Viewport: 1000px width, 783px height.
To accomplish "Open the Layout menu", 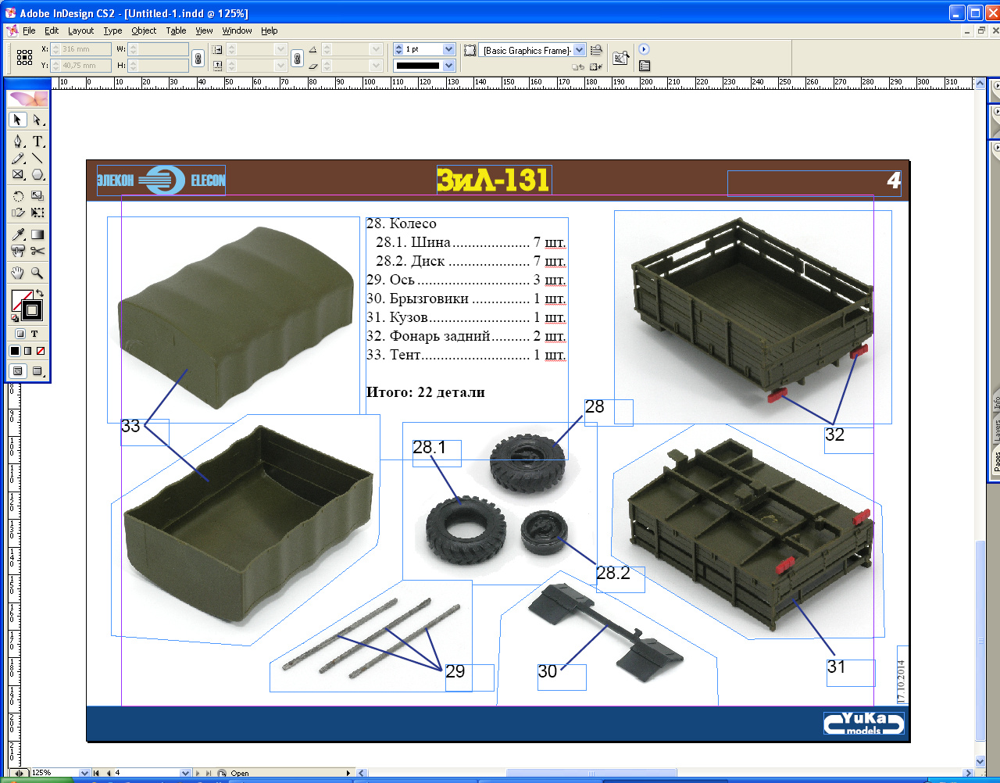I will coord(80,30).
